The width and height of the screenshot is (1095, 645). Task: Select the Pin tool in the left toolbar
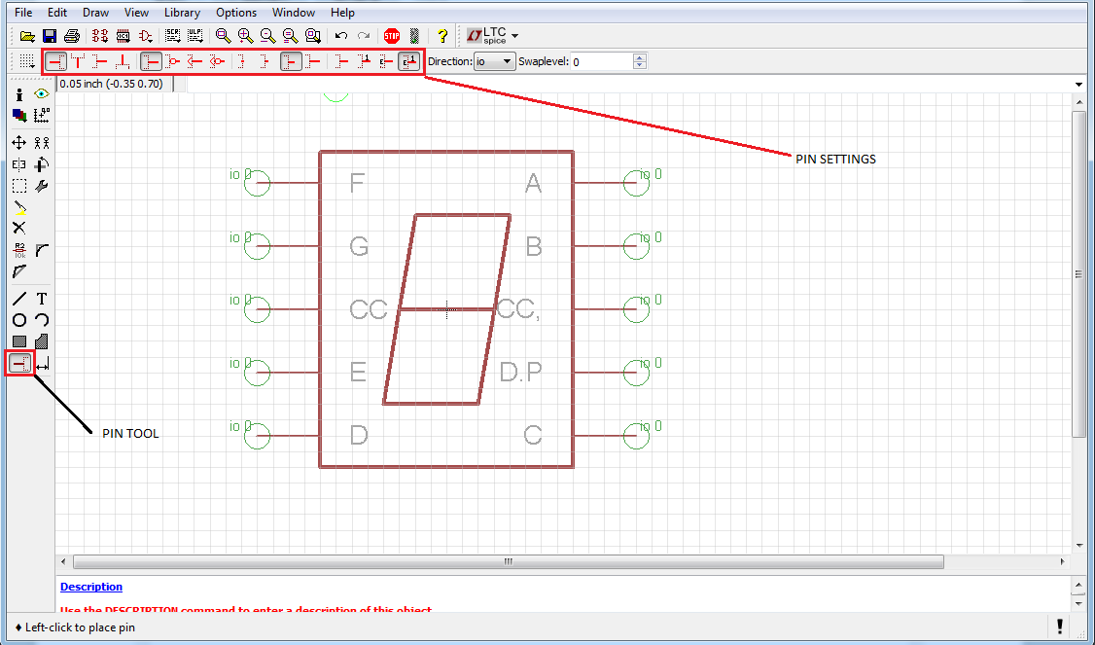19,364
